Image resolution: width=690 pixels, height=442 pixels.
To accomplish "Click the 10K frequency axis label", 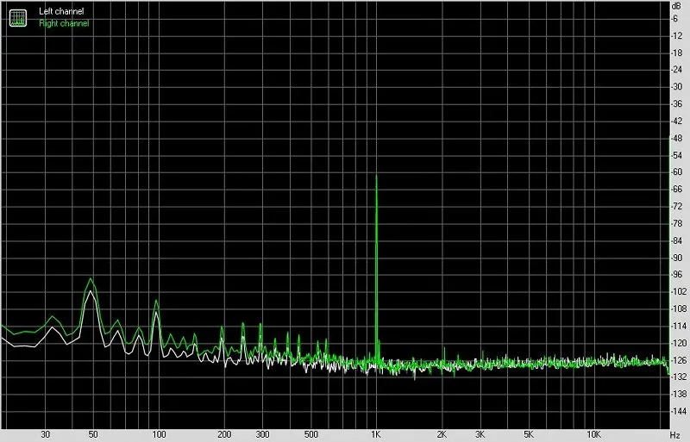I will click(593, 434).
